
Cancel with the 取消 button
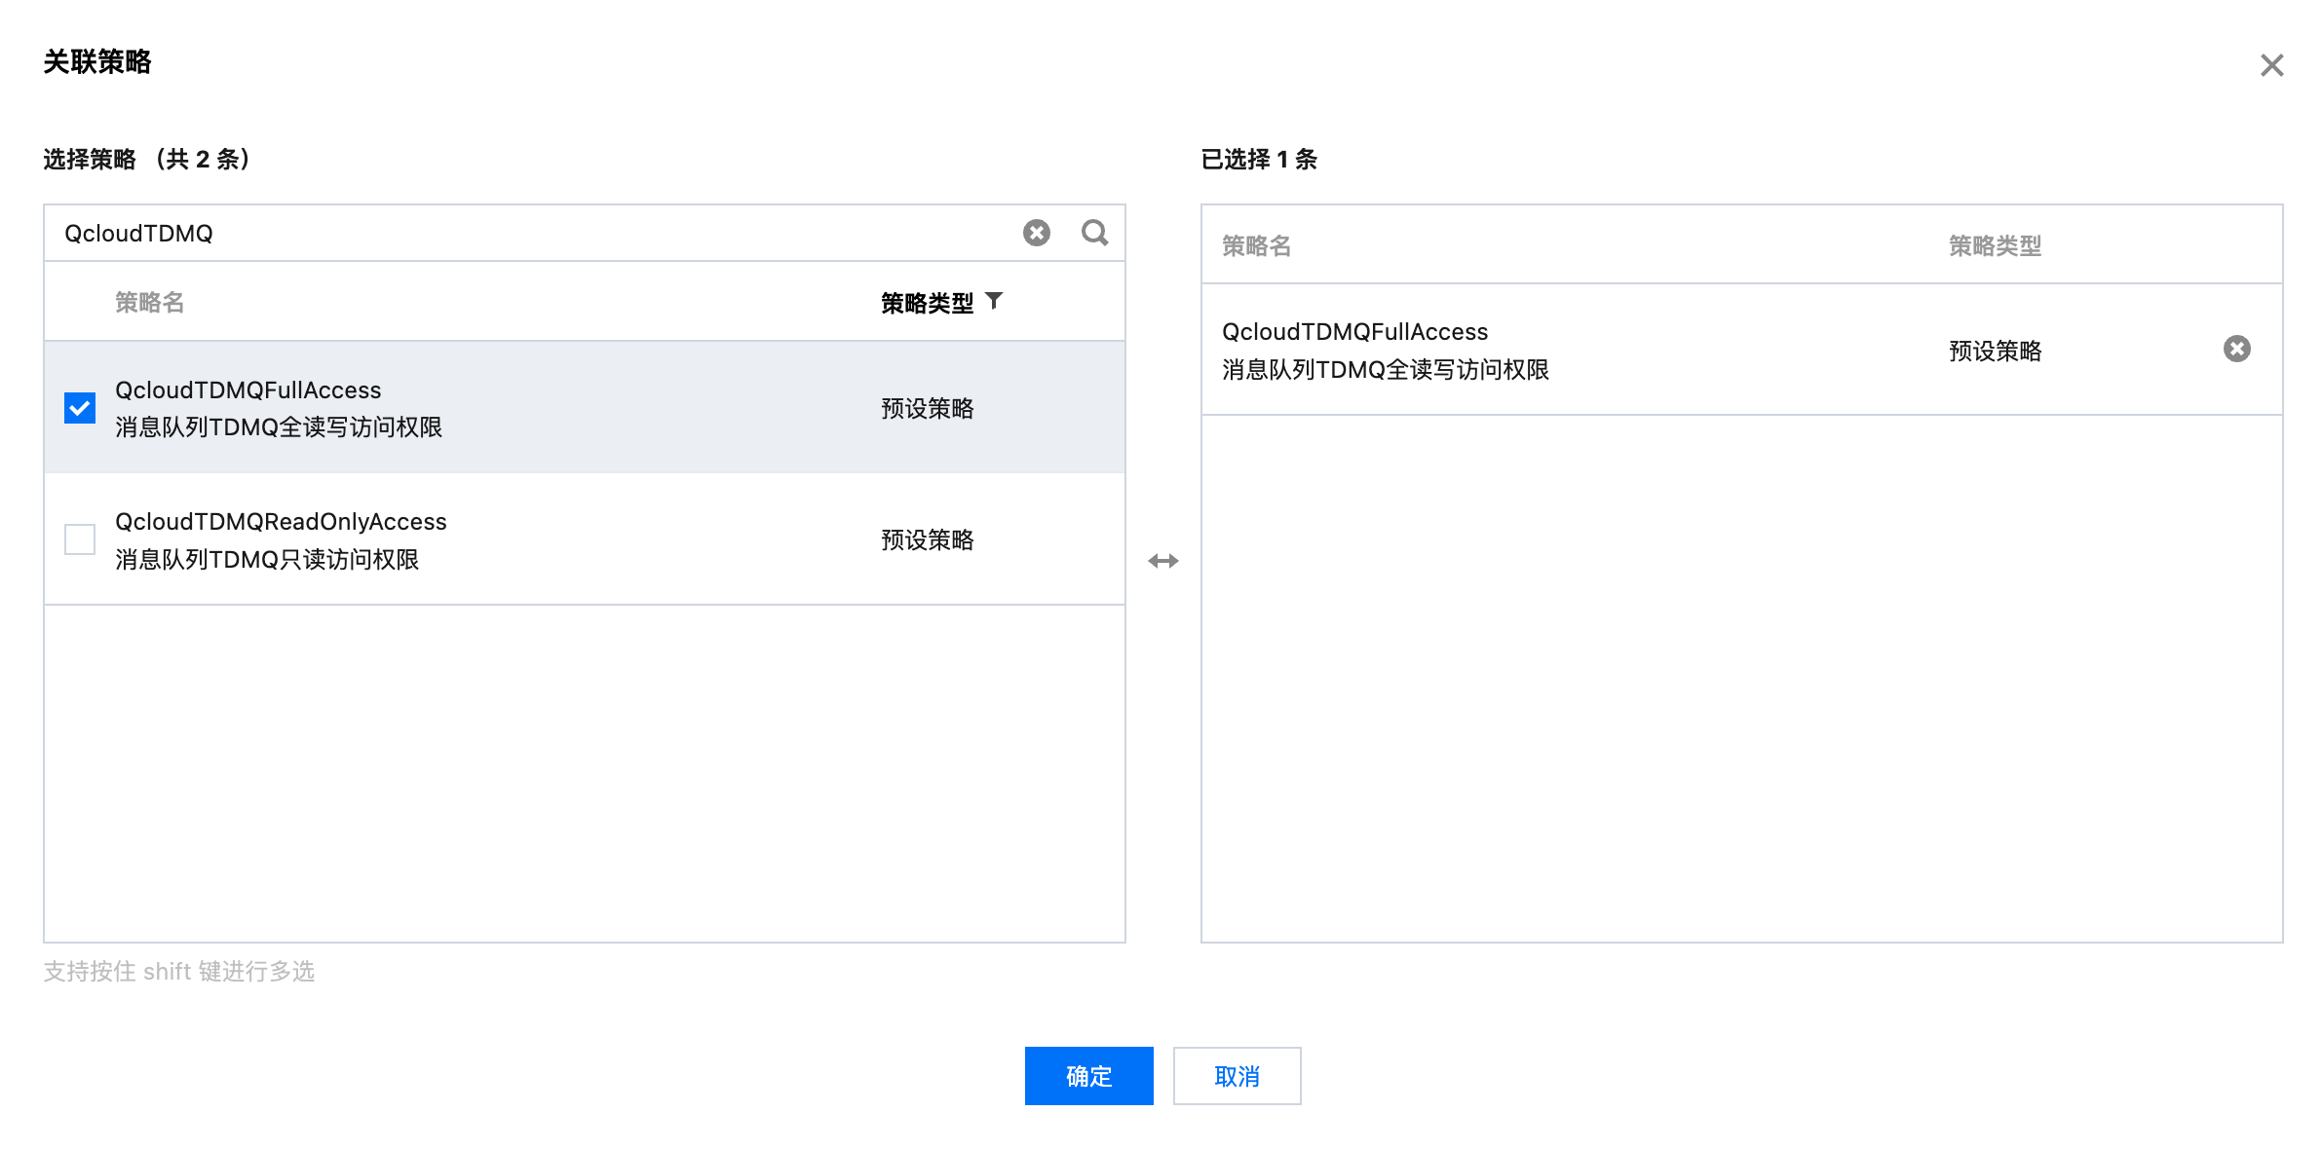tap(1237, 1076)
